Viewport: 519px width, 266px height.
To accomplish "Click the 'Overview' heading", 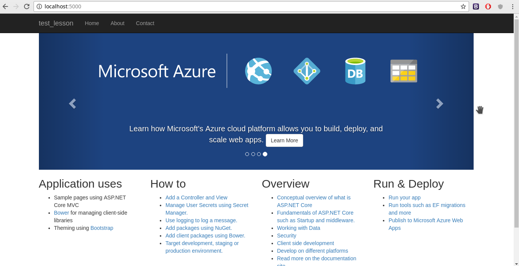I will coord(286,184).
